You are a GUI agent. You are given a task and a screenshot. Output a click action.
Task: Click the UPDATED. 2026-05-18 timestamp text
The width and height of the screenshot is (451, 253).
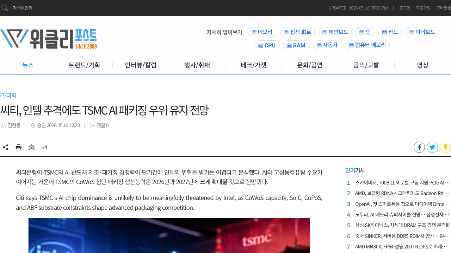[x=358, y=8]
